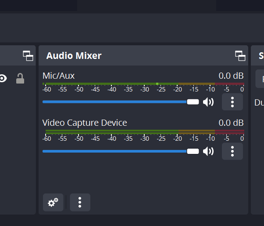Image resolution: width=264 pixels, height=226 pixels.
Task: Click the Mic/Aux audio level meter
Action: (x=143, y=84)
